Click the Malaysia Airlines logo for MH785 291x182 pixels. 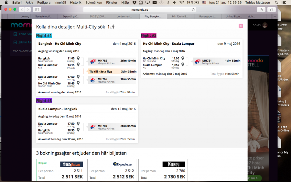pos(93,62)
